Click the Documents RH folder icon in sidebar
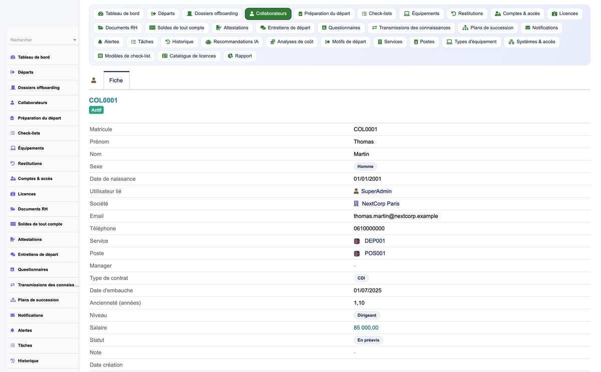This screenshot has width=601, height=372. [13, 209]
